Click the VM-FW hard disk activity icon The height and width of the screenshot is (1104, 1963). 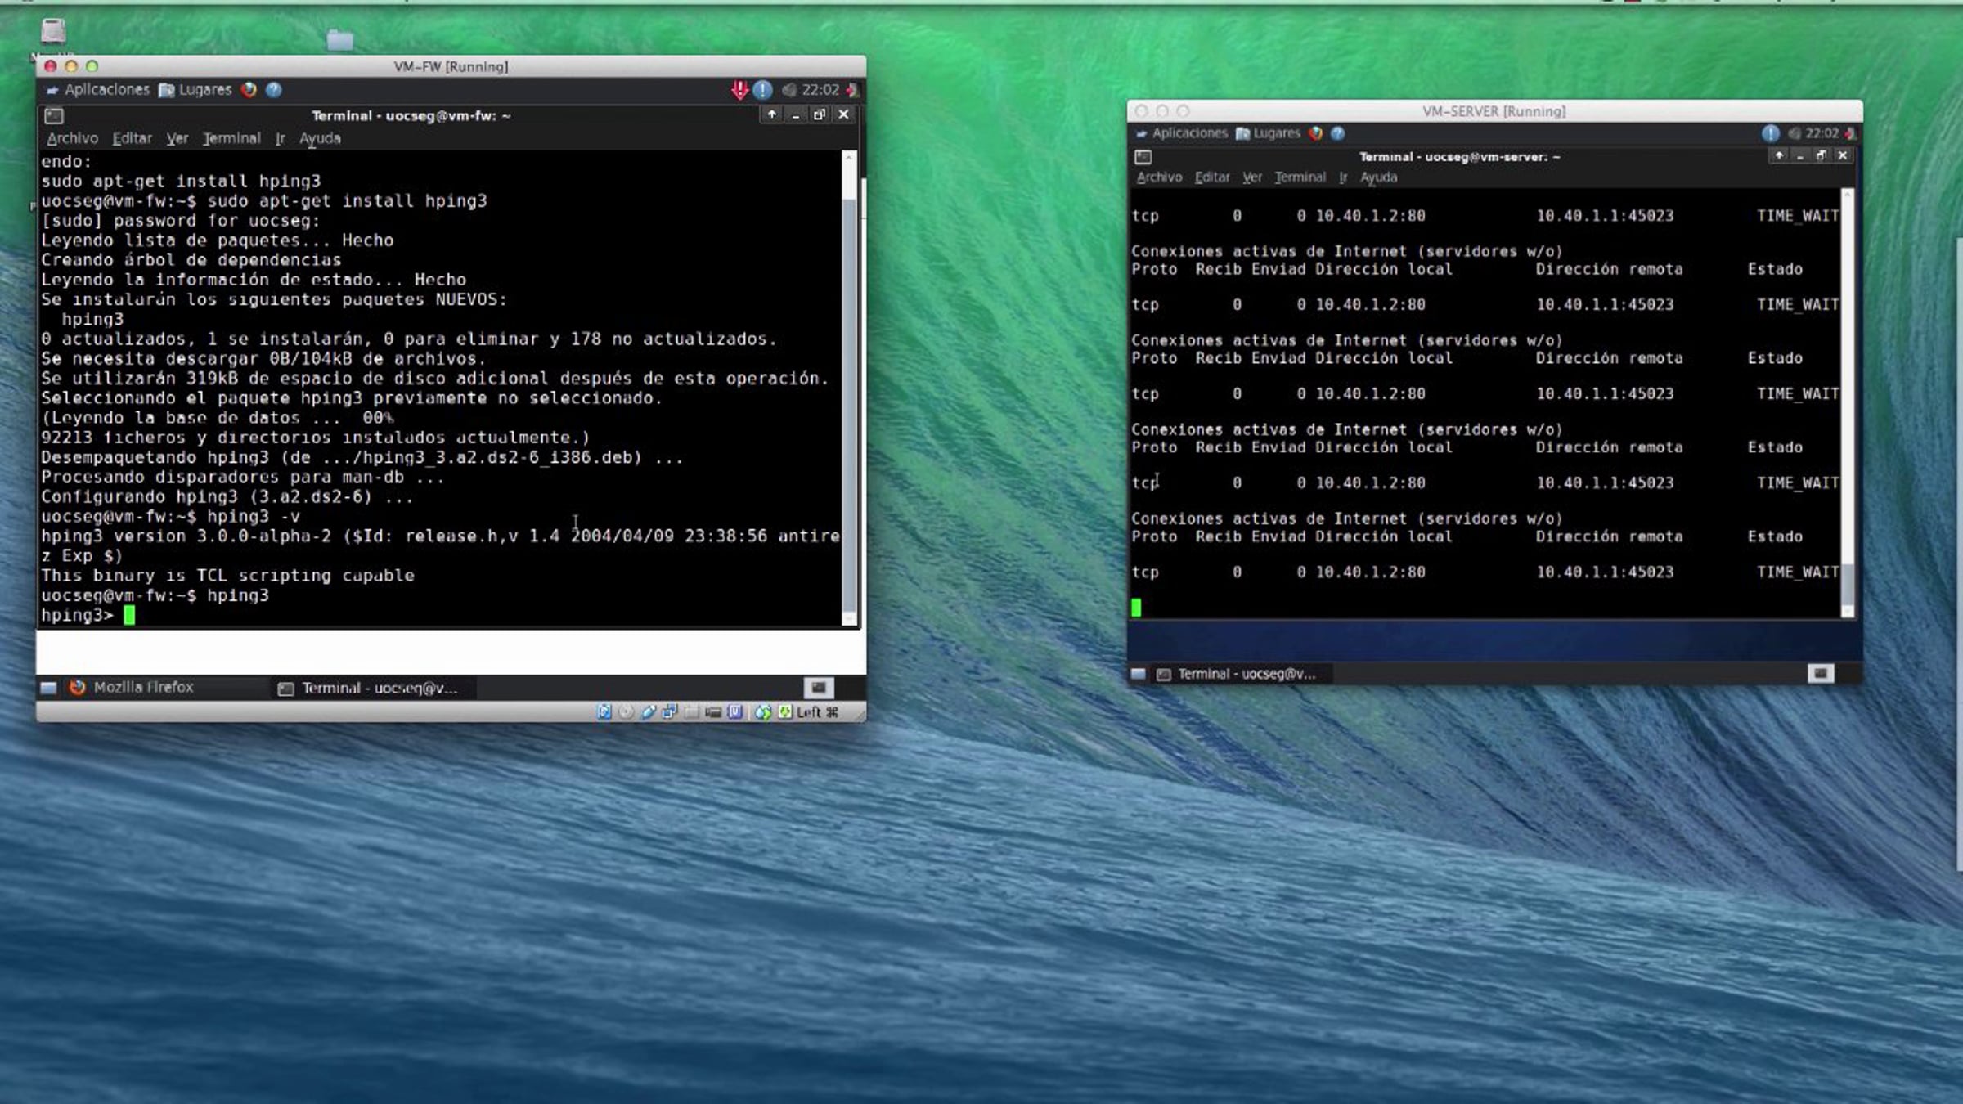[604, 712]
